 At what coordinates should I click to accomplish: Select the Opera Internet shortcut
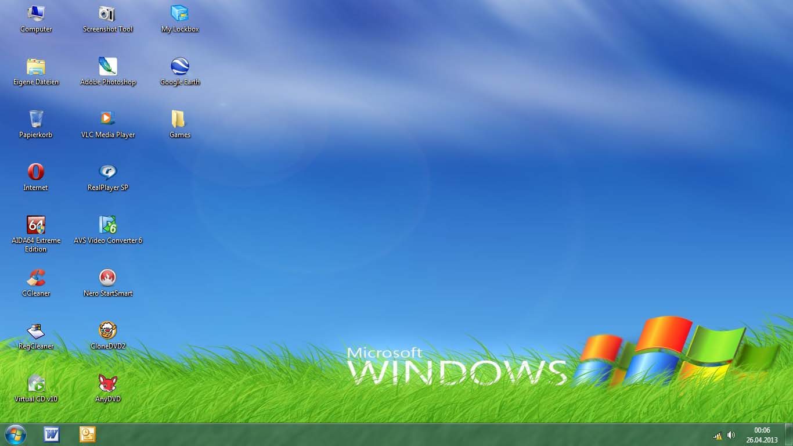click(36, 172)
